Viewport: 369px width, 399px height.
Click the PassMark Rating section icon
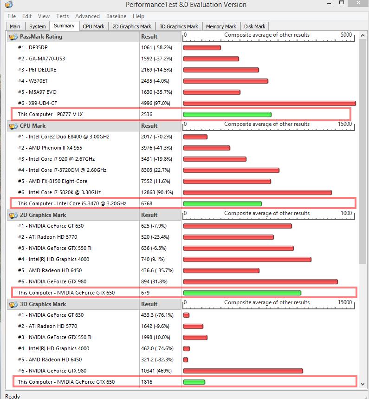13,37
